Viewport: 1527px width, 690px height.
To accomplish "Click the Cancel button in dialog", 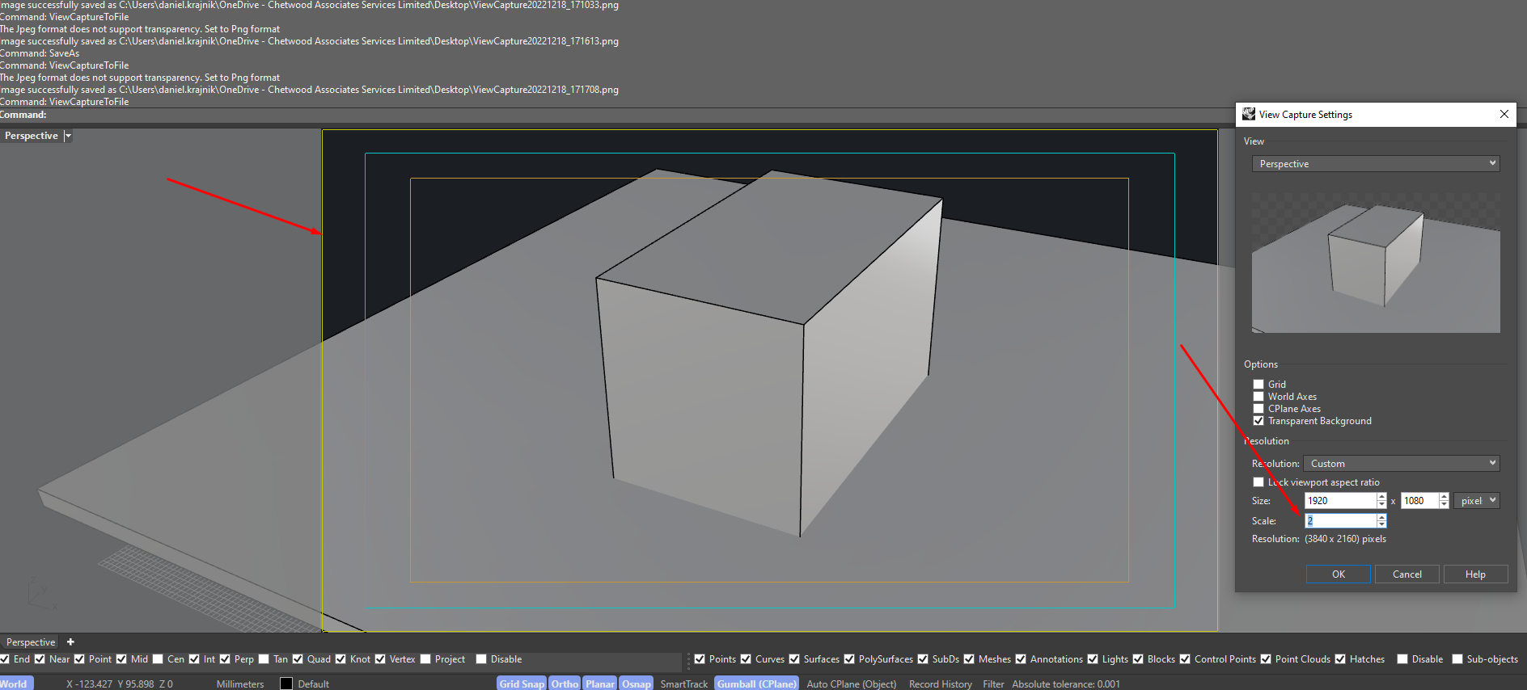I will [1406, 574].
